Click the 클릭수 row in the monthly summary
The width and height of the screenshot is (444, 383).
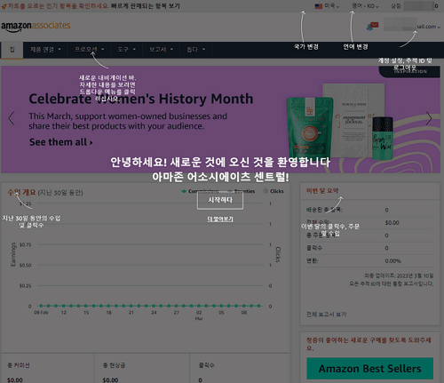point(370,248)
